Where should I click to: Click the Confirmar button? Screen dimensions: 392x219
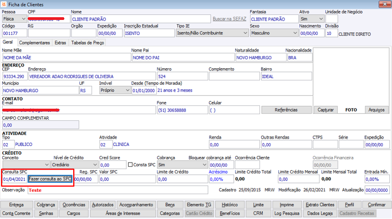click(x=376, y=205)
